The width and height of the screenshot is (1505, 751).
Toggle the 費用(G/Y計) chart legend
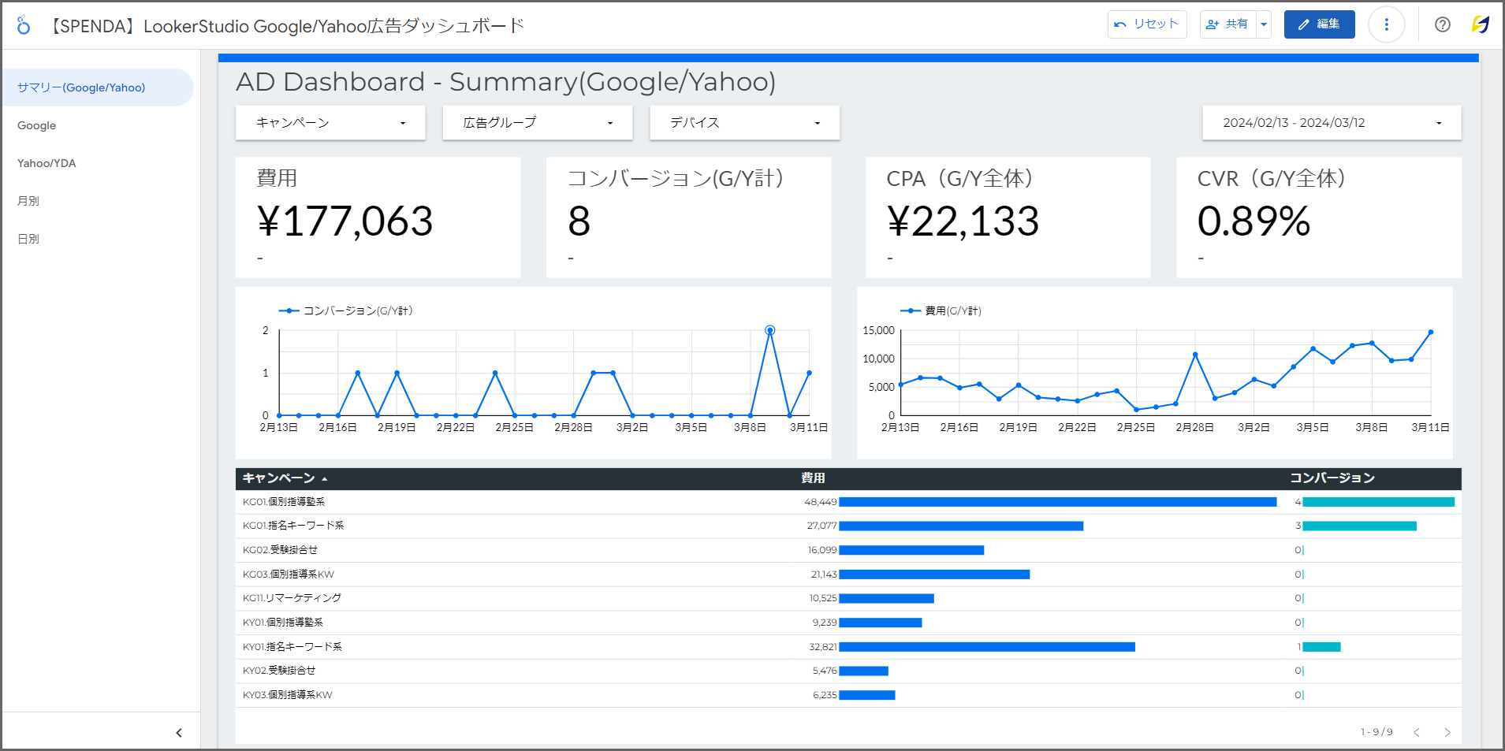pos(943,310)
